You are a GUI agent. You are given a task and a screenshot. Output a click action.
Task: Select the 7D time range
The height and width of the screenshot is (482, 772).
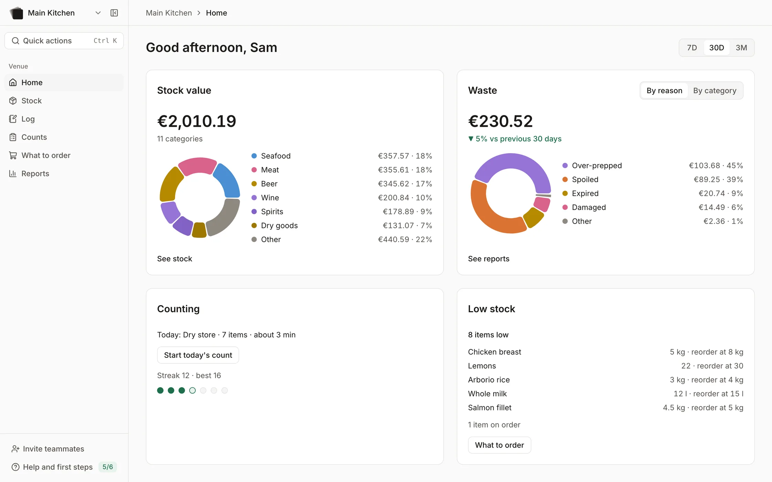pos(692,48)
